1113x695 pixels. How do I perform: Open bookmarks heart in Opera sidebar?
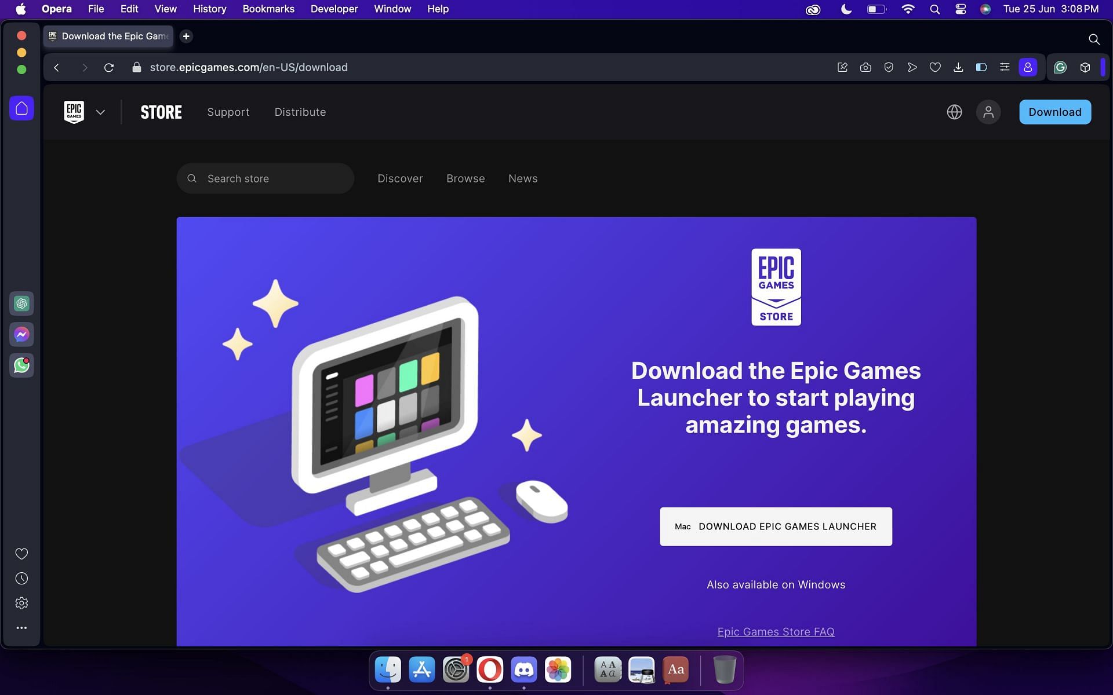tap(21, 554)
